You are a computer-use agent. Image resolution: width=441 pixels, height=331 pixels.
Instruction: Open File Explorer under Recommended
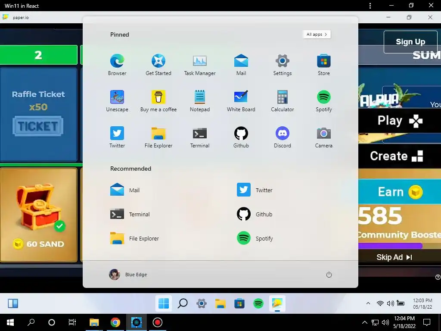(134, 238)
